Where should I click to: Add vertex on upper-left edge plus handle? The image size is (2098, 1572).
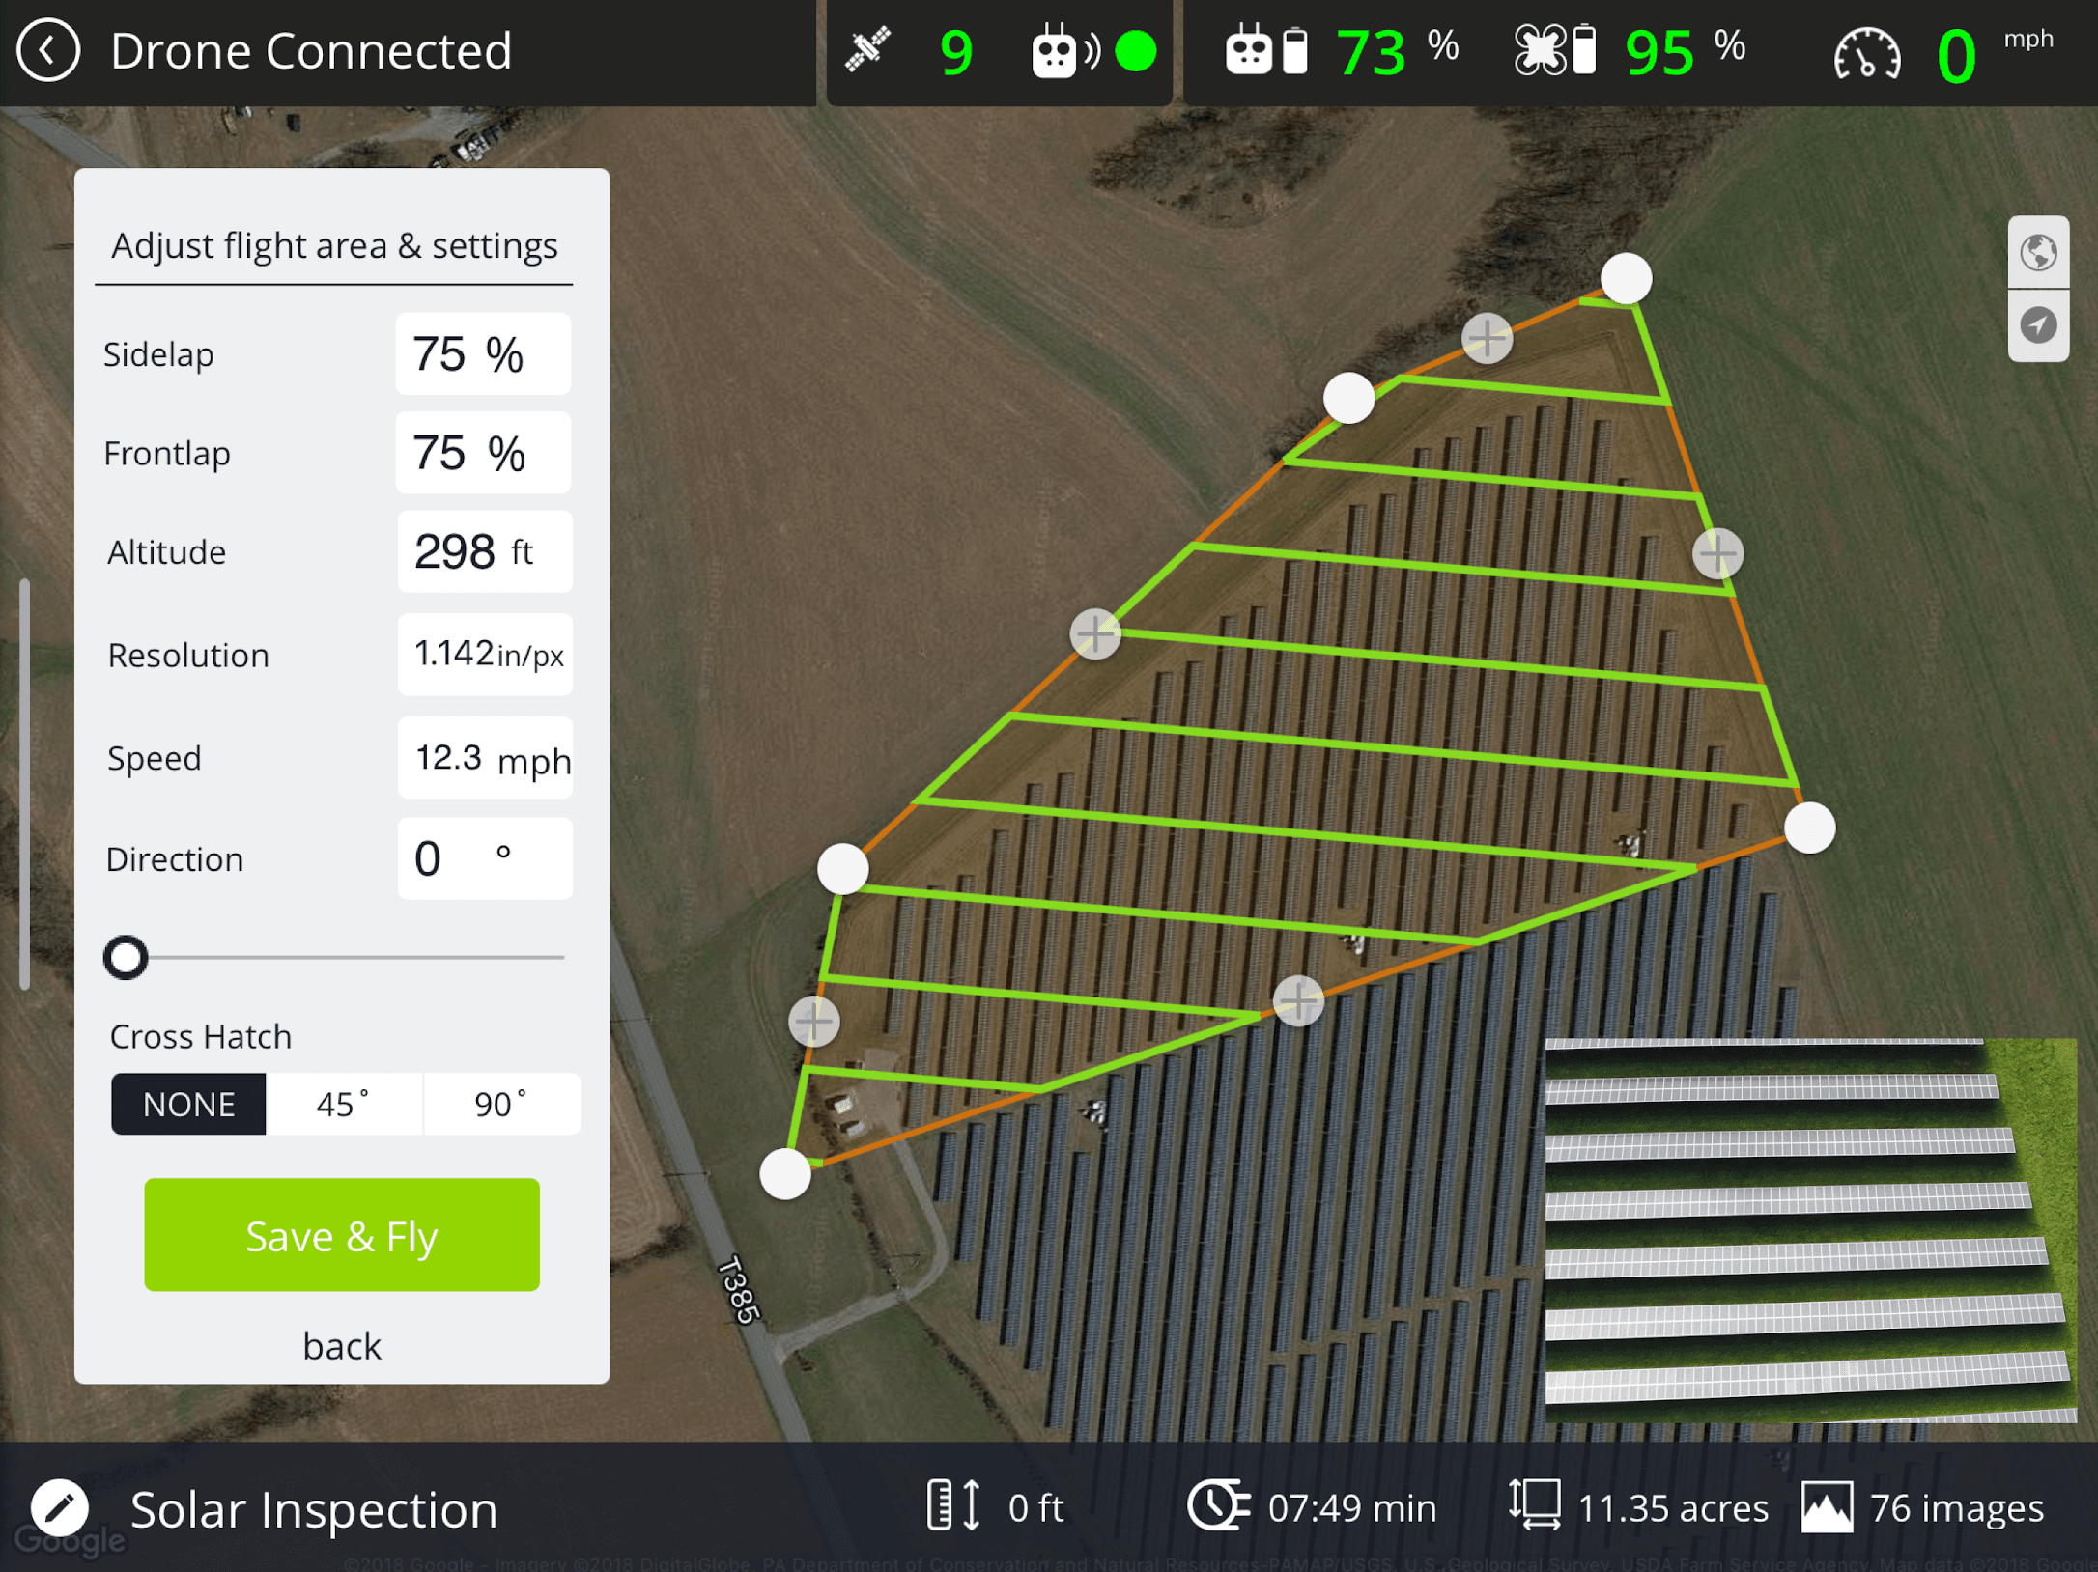(1095, 634)
